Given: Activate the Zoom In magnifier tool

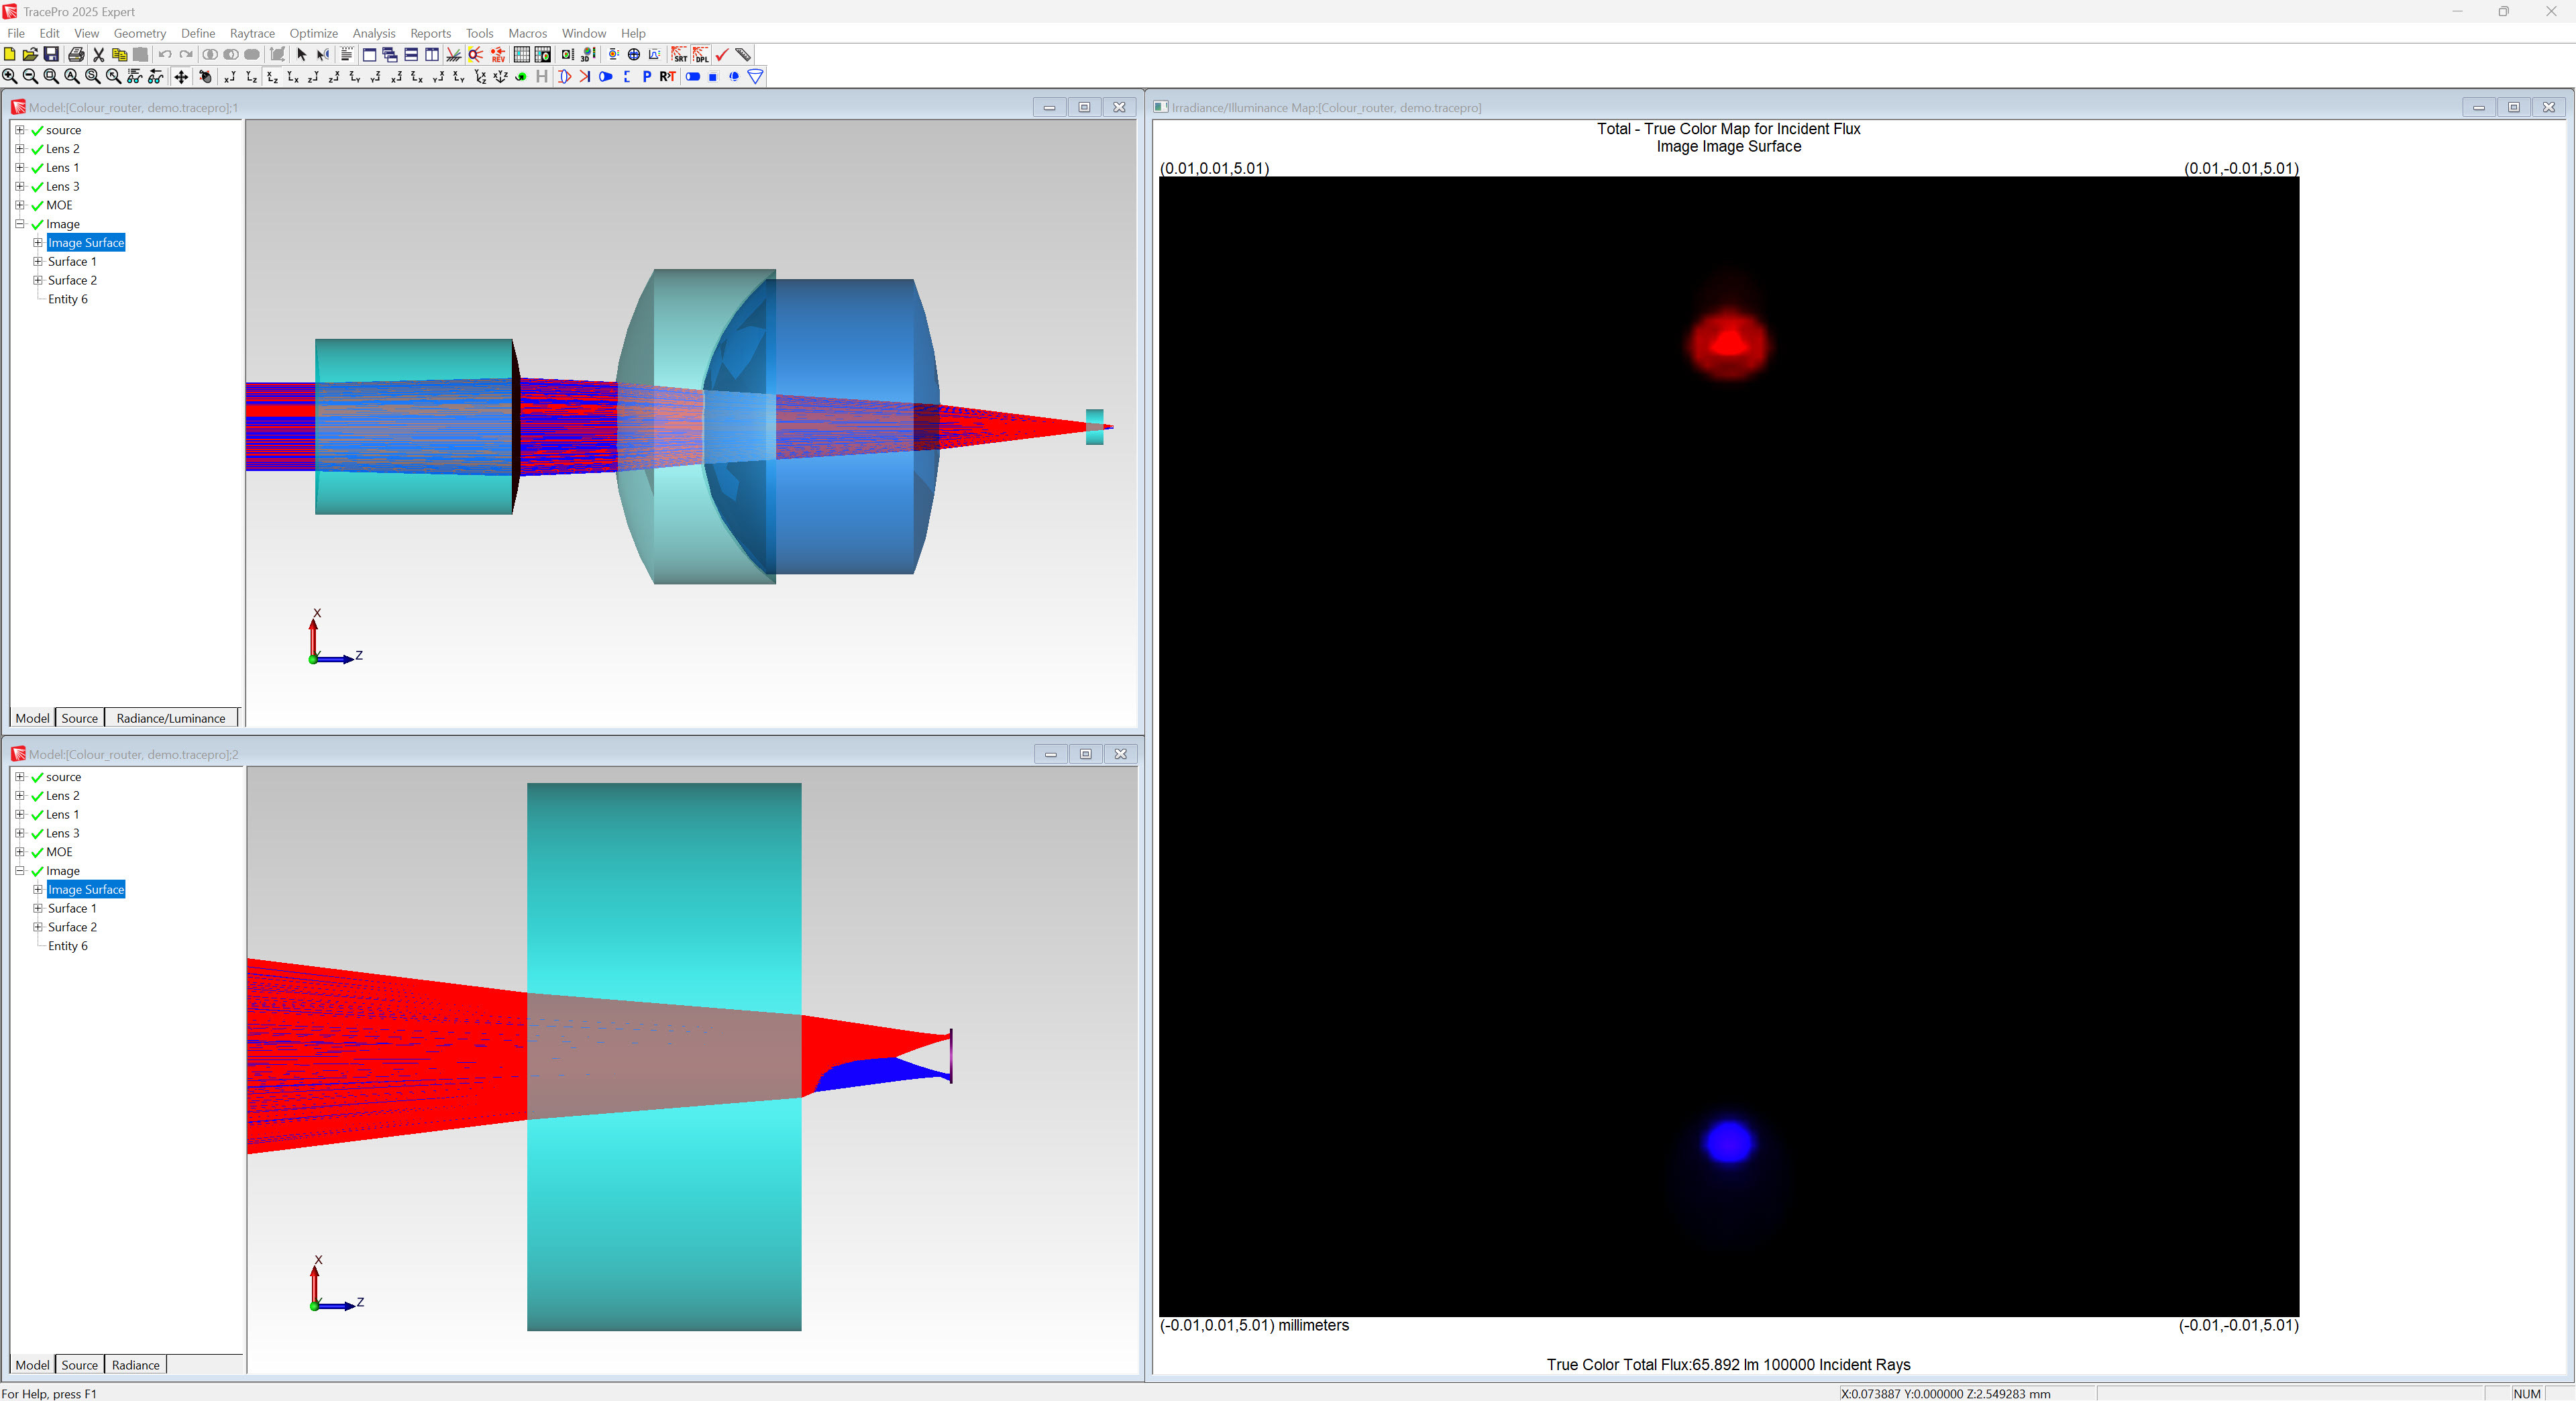Looking at the screenshot, I should (x=9, y=77).
